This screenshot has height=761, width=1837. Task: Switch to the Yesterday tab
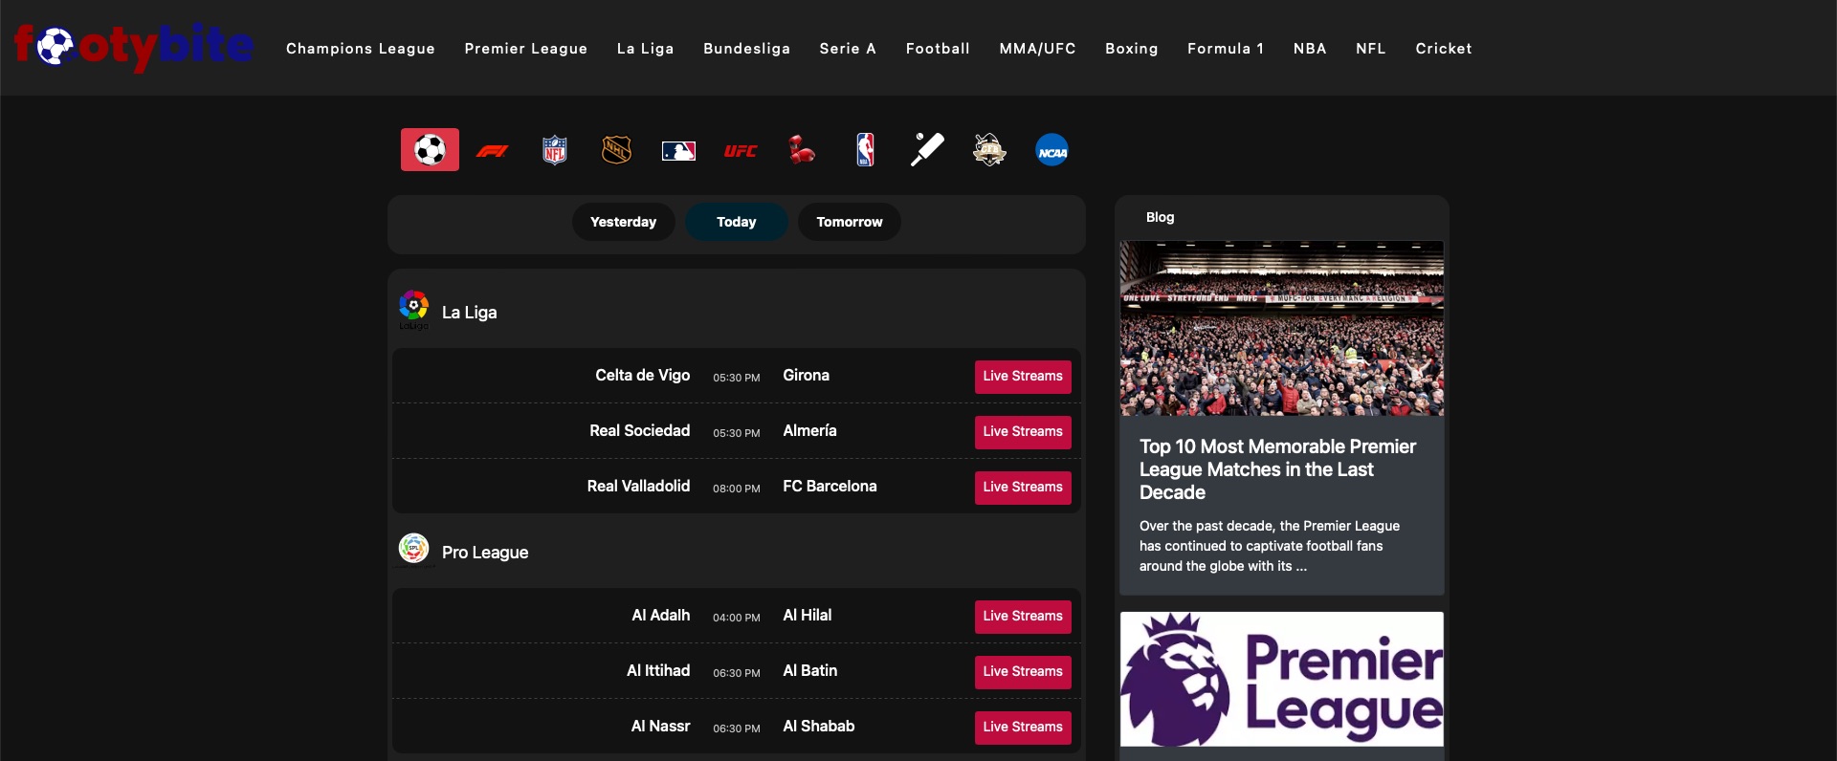point(623,222)
